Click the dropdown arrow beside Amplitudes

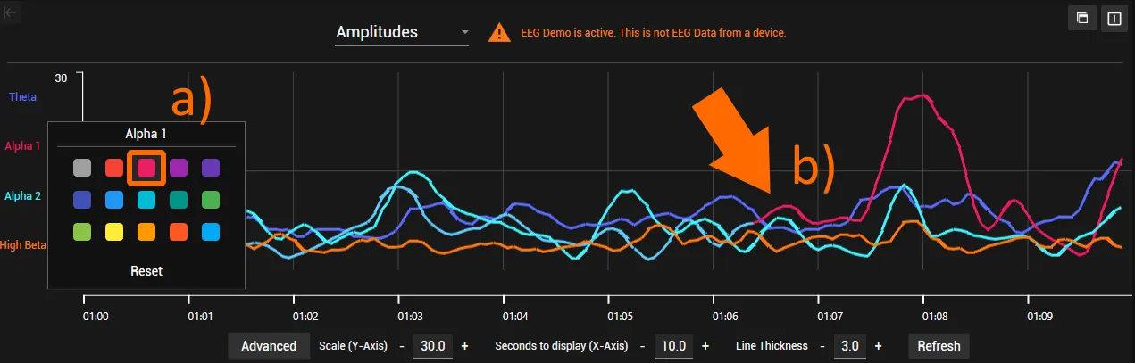point(464,33)
